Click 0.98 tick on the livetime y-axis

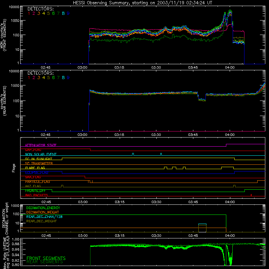pyautogui.click(x=15, y=244)
